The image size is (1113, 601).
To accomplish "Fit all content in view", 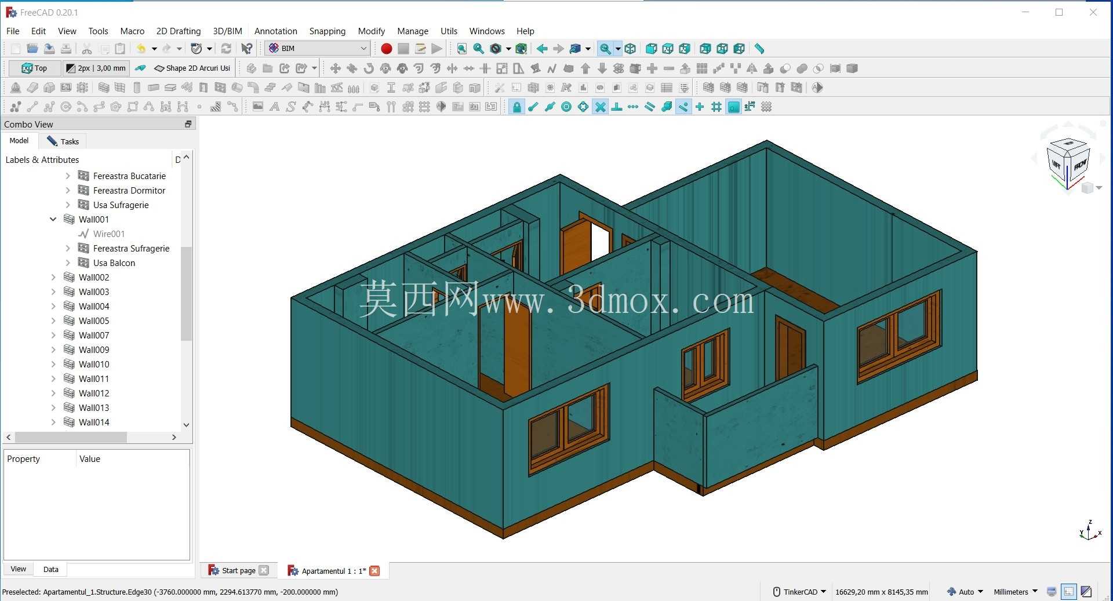I will (461, 49).
